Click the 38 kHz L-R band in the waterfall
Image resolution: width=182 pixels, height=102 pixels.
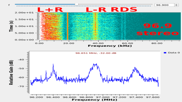96,26
